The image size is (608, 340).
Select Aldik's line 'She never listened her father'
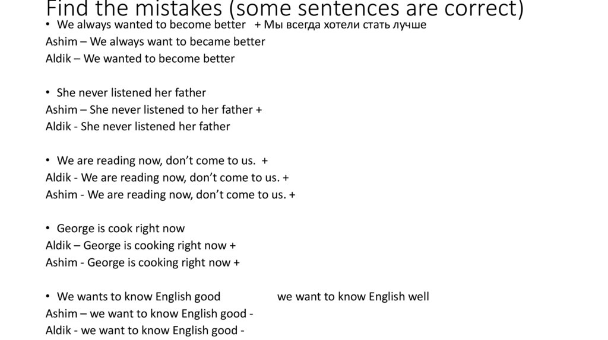[138, 126]
